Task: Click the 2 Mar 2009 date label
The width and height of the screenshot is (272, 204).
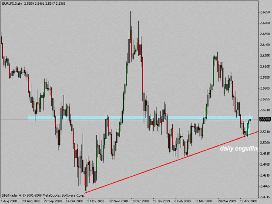Action: pos(205,201)
